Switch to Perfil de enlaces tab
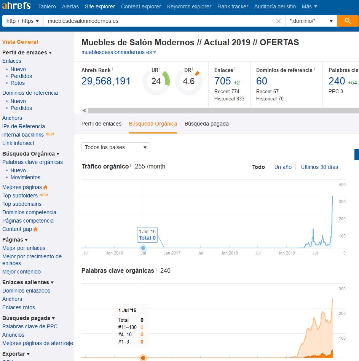359x361 pixels. (x=101, y=124)
